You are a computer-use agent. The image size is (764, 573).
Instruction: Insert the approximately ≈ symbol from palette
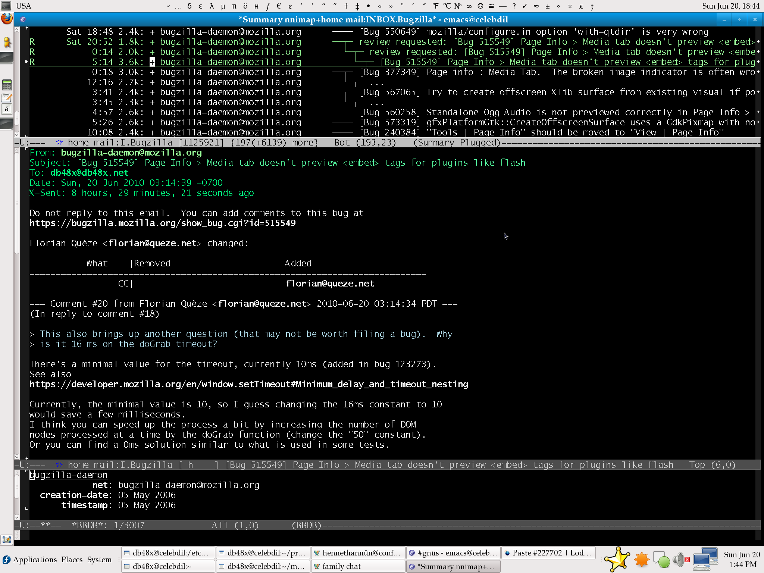[536, 6]
